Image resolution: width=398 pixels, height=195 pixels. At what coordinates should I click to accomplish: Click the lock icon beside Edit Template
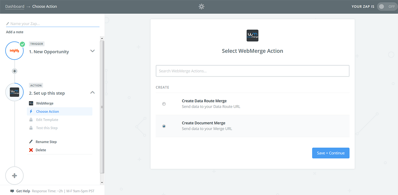coord(31,120)
